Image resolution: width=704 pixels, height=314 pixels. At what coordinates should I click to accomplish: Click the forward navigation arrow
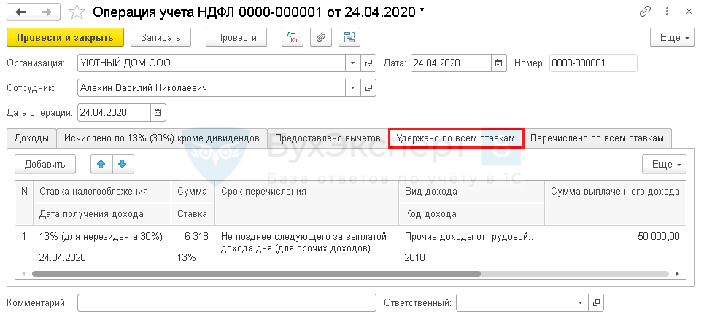click(46, 12)
